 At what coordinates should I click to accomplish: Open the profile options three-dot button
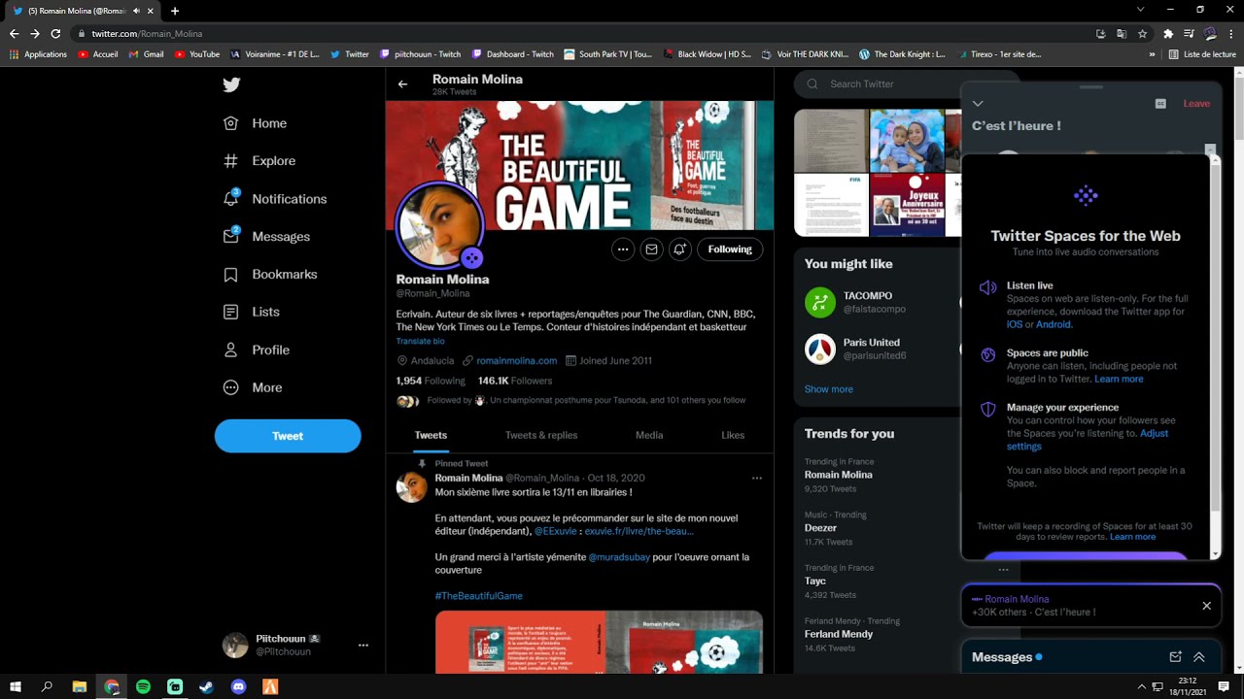(623, 250)
